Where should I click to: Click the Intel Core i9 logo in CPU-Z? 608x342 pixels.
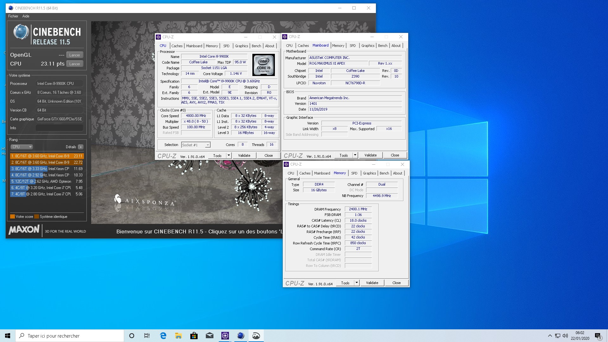(x=263, y=65)
